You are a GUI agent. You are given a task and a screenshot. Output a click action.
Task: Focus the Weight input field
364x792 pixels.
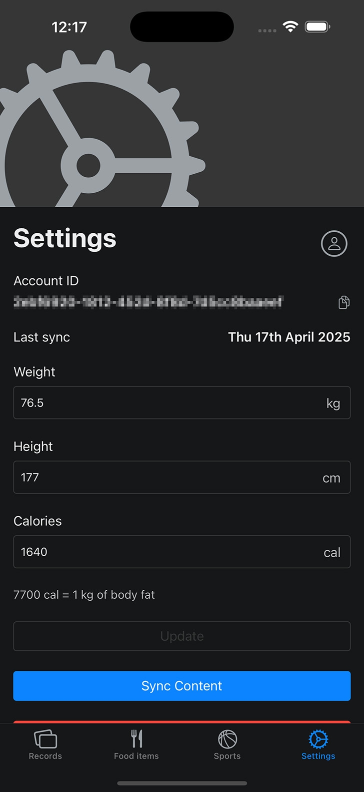tap(182, 403)
